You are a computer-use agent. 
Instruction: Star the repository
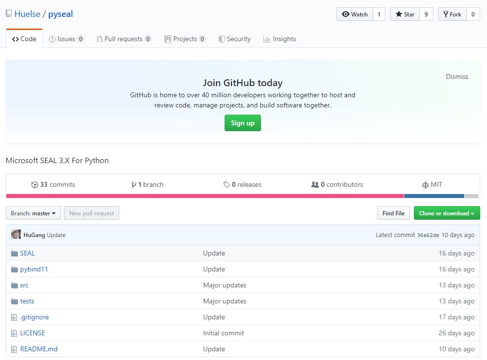pyautogui.click(x=405, y=15)
